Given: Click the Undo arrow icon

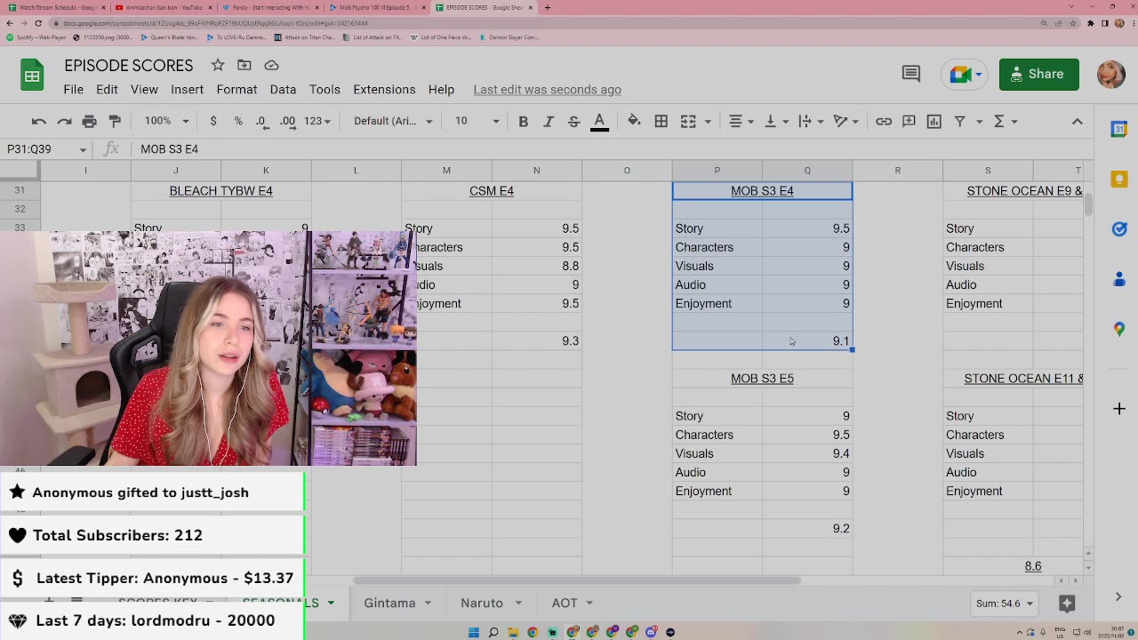Looking at the screenshot, I should pos(38,121).
